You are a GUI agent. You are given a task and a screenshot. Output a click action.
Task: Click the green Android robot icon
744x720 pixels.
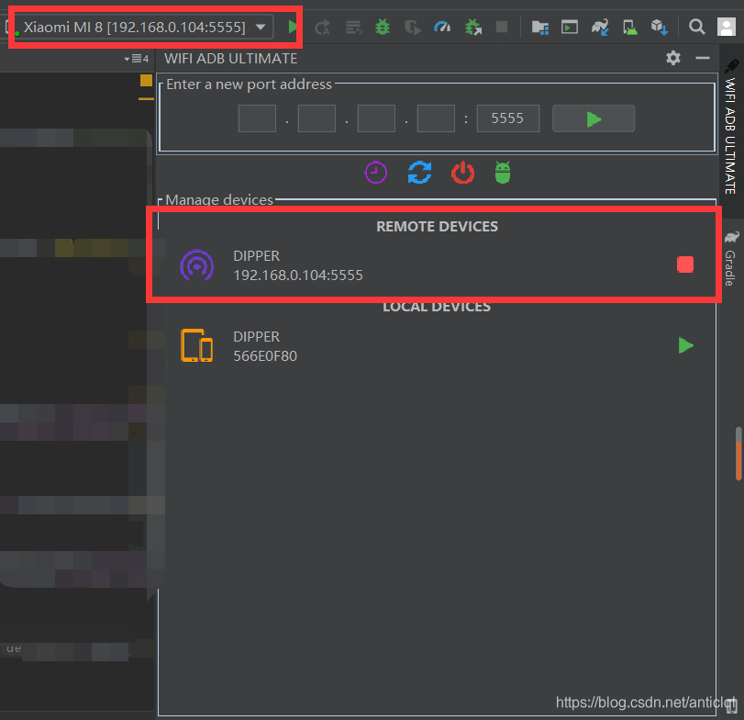pos(503,173)
